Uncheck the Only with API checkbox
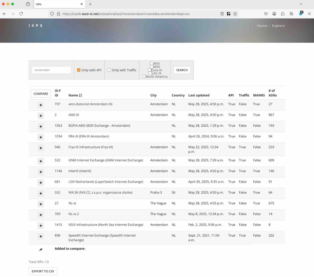 pos(79,70)
